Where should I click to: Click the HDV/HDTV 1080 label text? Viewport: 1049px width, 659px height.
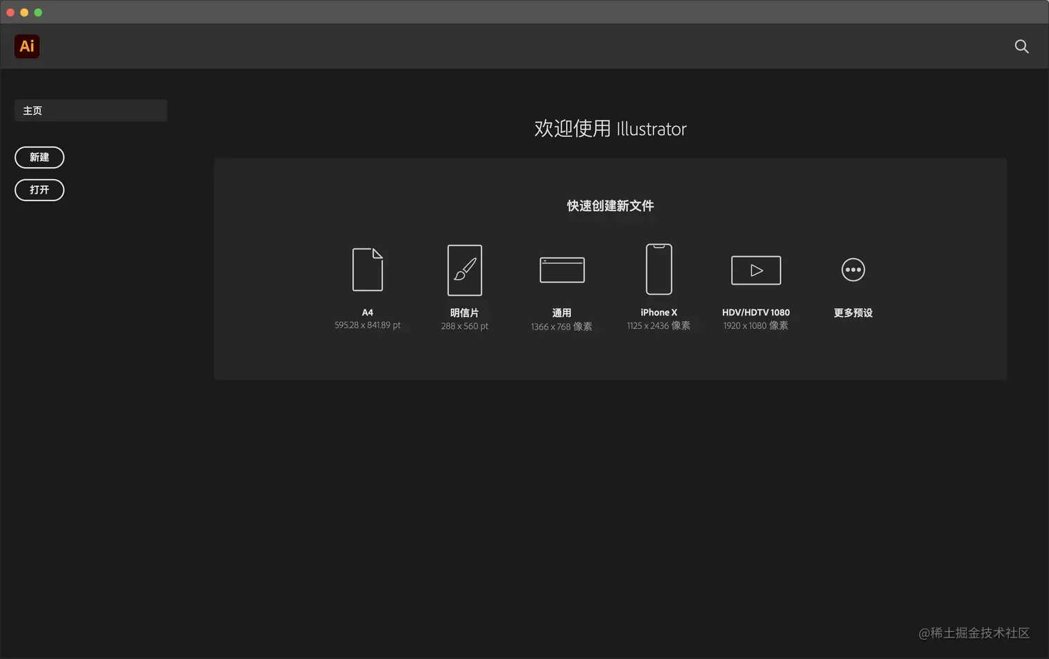[x=756, y=312]
